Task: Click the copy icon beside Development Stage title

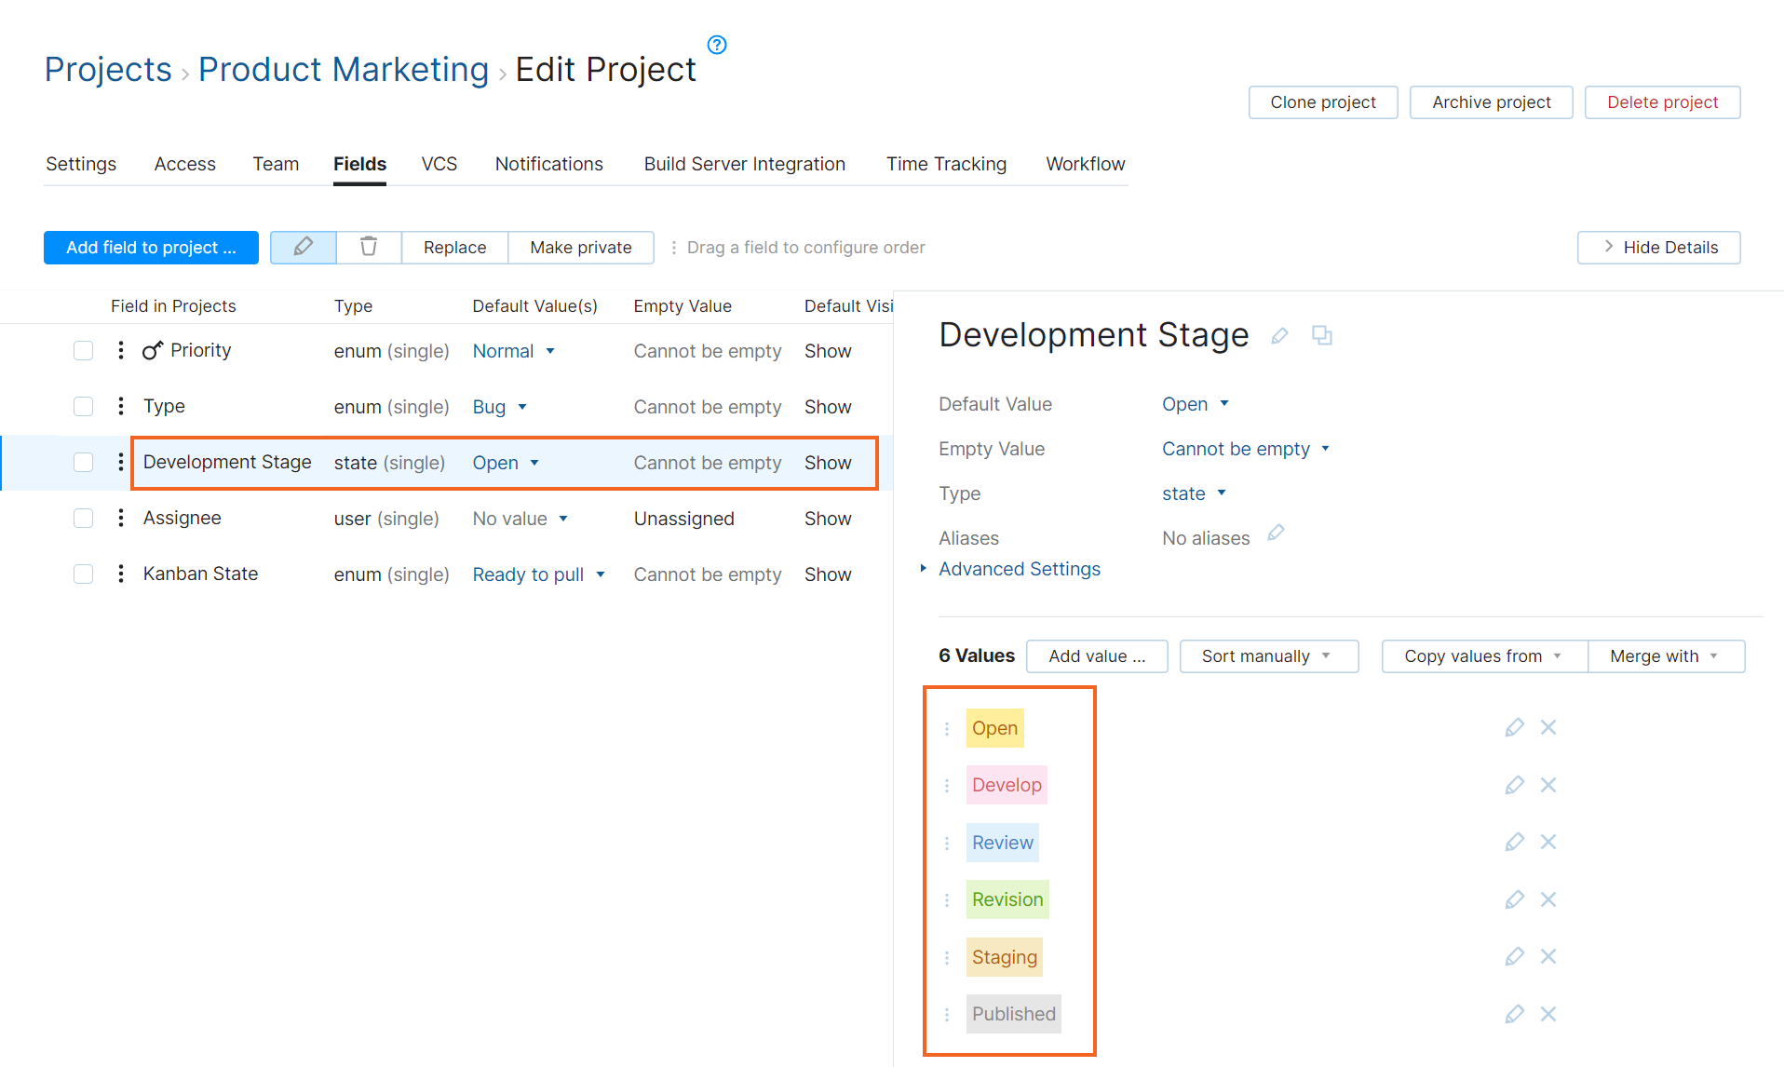Action: coord(1322,336)
